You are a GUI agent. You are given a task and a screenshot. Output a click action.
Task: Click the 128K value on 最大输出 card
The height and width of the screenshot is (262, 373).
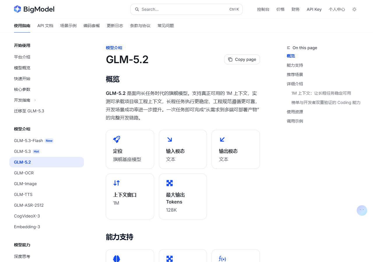(171, 210)
